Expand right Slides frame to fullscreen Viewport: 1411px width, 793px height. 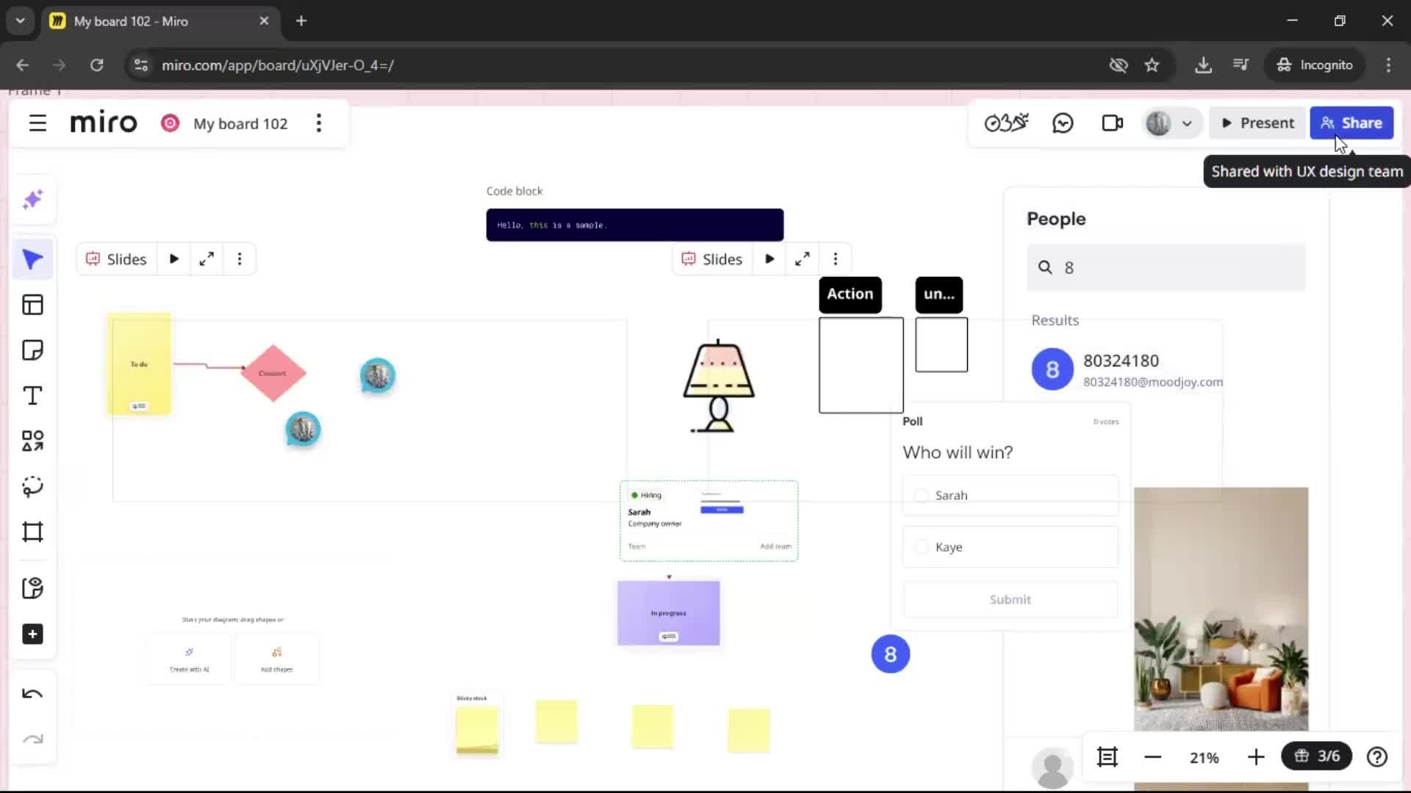pyautogui.click(x=803, y=259)
